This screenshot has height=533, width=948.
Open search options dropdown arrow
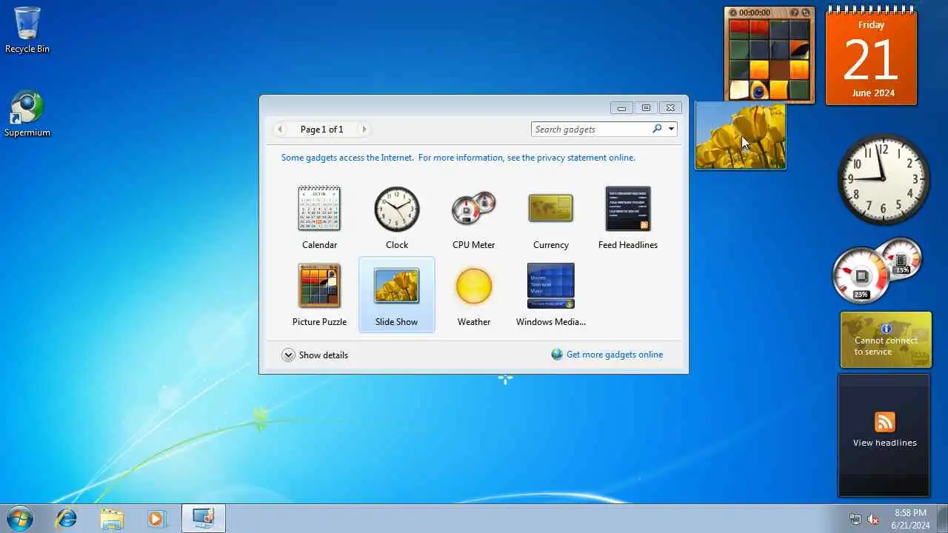(671, 129)
